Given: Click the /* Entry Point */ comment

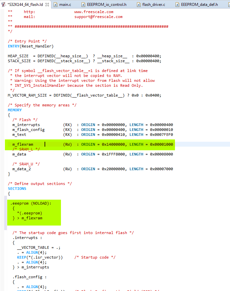Looking at the screenshot, I should pyautogui.click(x=27, y=41).
